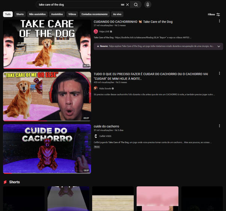The height and width of the screenshot is (211, 226).
Task: Filter by Assistidos
Action: [x=57, y=14]
